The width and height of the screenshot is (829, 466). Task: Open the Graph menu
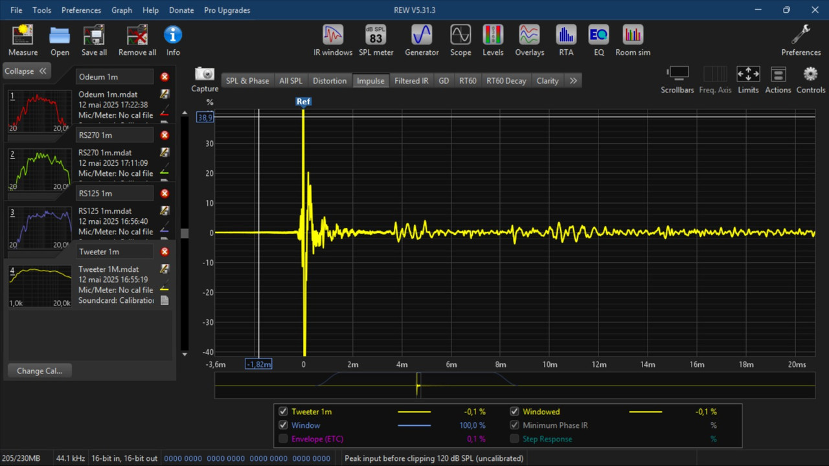click(122, 10)
